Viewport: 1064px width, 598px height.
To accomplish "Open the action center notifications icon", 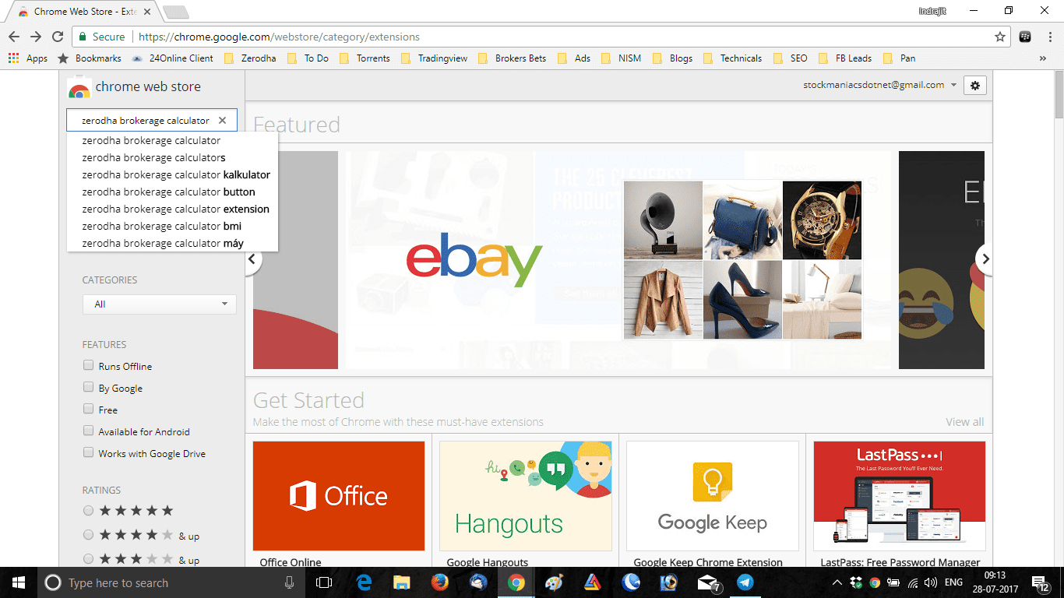I will coord(1040,582).
